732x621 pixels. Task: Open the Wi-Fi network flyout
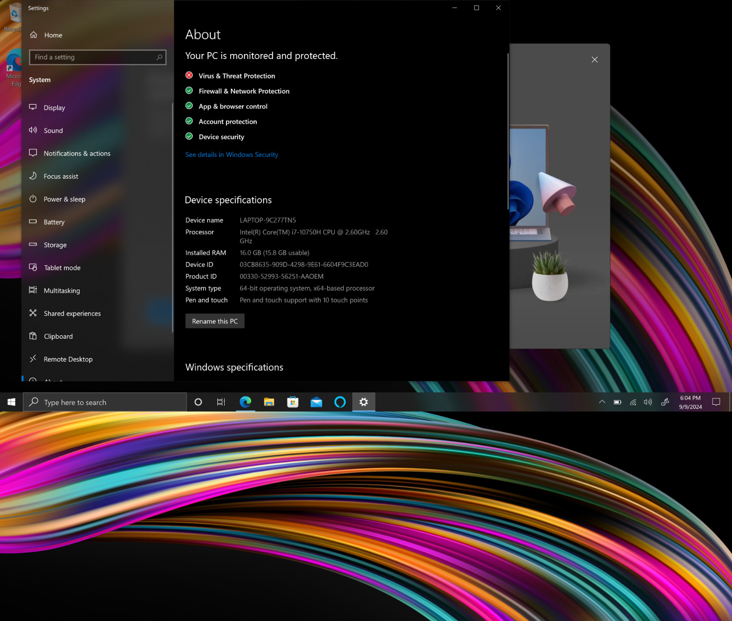point(633,402)
